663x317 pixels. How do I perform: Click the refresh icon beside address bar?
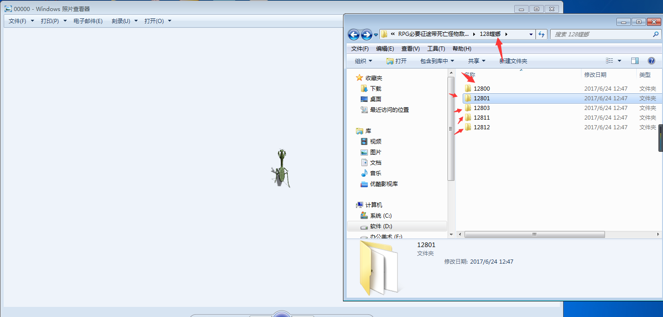[542, 34]
